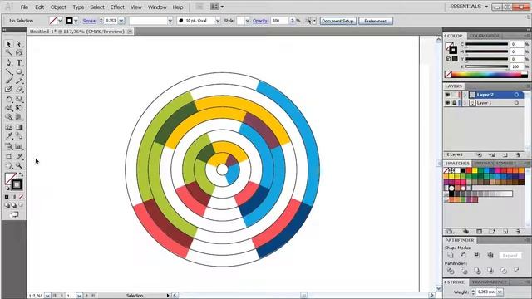Switch to the Transparency tab

click(x=489, y=282)
